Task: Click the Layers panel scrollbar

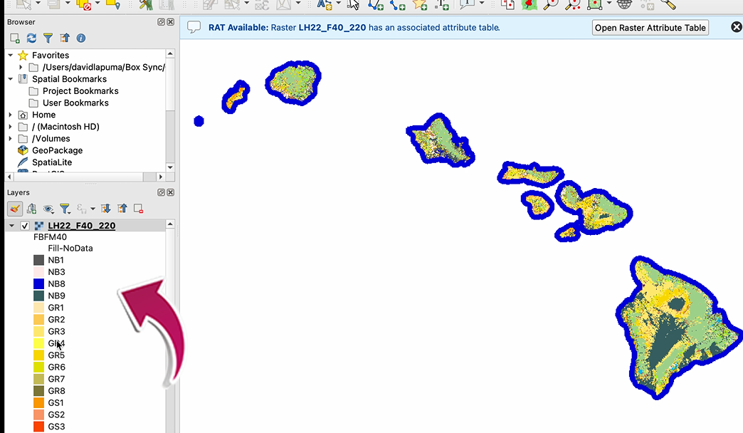Action: (170, 299)
